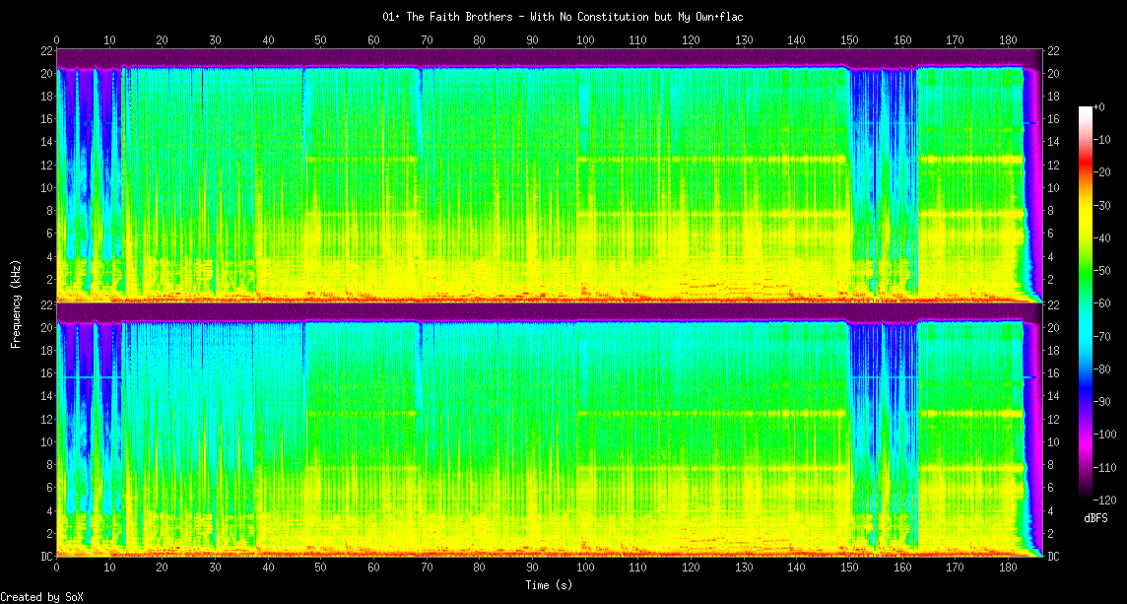Image resolution: width=1127 pixels, height=604 pixels.
Task: Click the spectrogram title with the FLAC filename
Action: click(x=562, y=17)
